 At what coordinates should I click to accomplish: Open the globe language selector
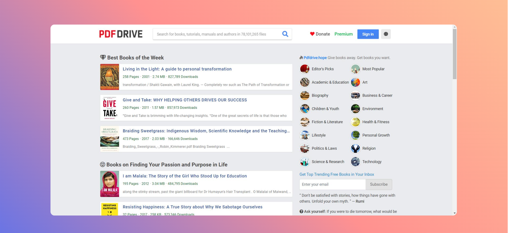click(x=386, y=34)
